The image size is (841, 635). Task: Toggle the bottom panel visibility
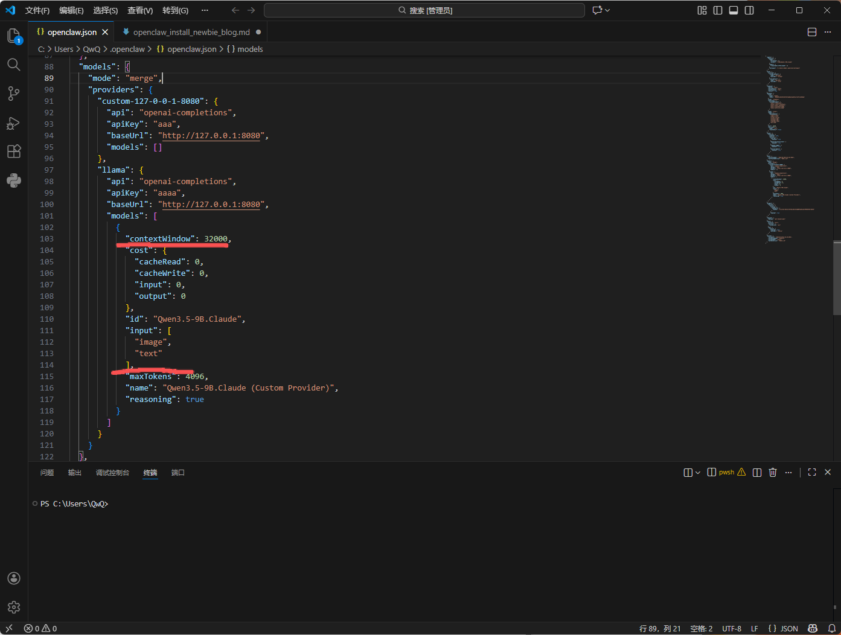pos(734,10)
